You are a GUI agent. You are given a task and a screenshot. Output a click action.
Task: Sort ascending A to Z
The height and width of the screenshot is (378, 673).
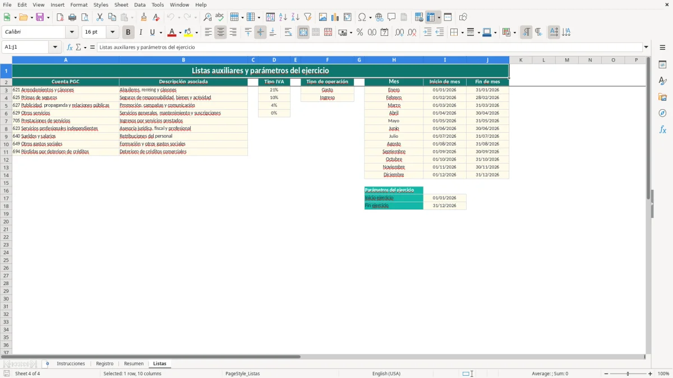point(283,17)
